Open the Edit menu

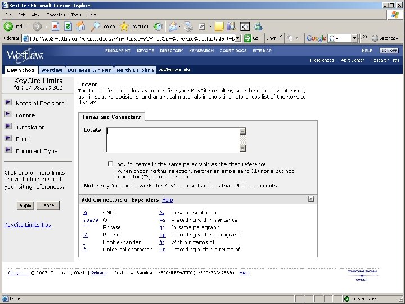click(22, 15)
